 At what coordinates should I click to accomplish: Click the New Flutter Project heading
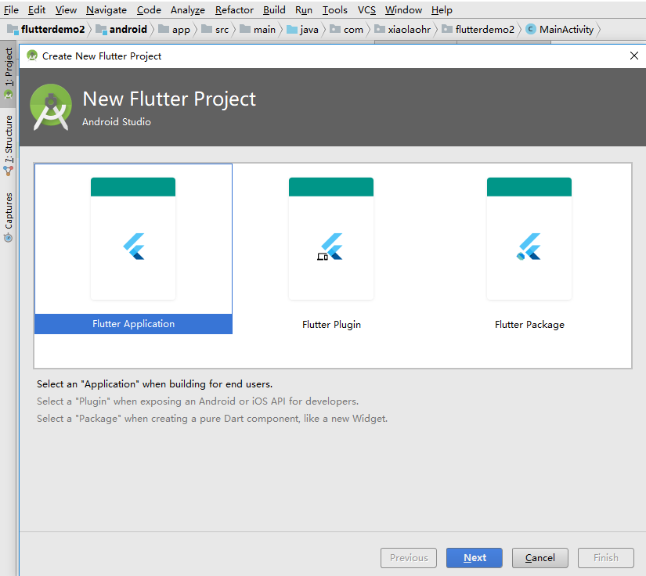click(x=169, y=99)
